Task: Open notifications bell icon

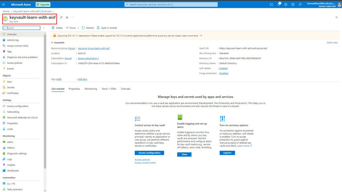Action: pos(279,4)
